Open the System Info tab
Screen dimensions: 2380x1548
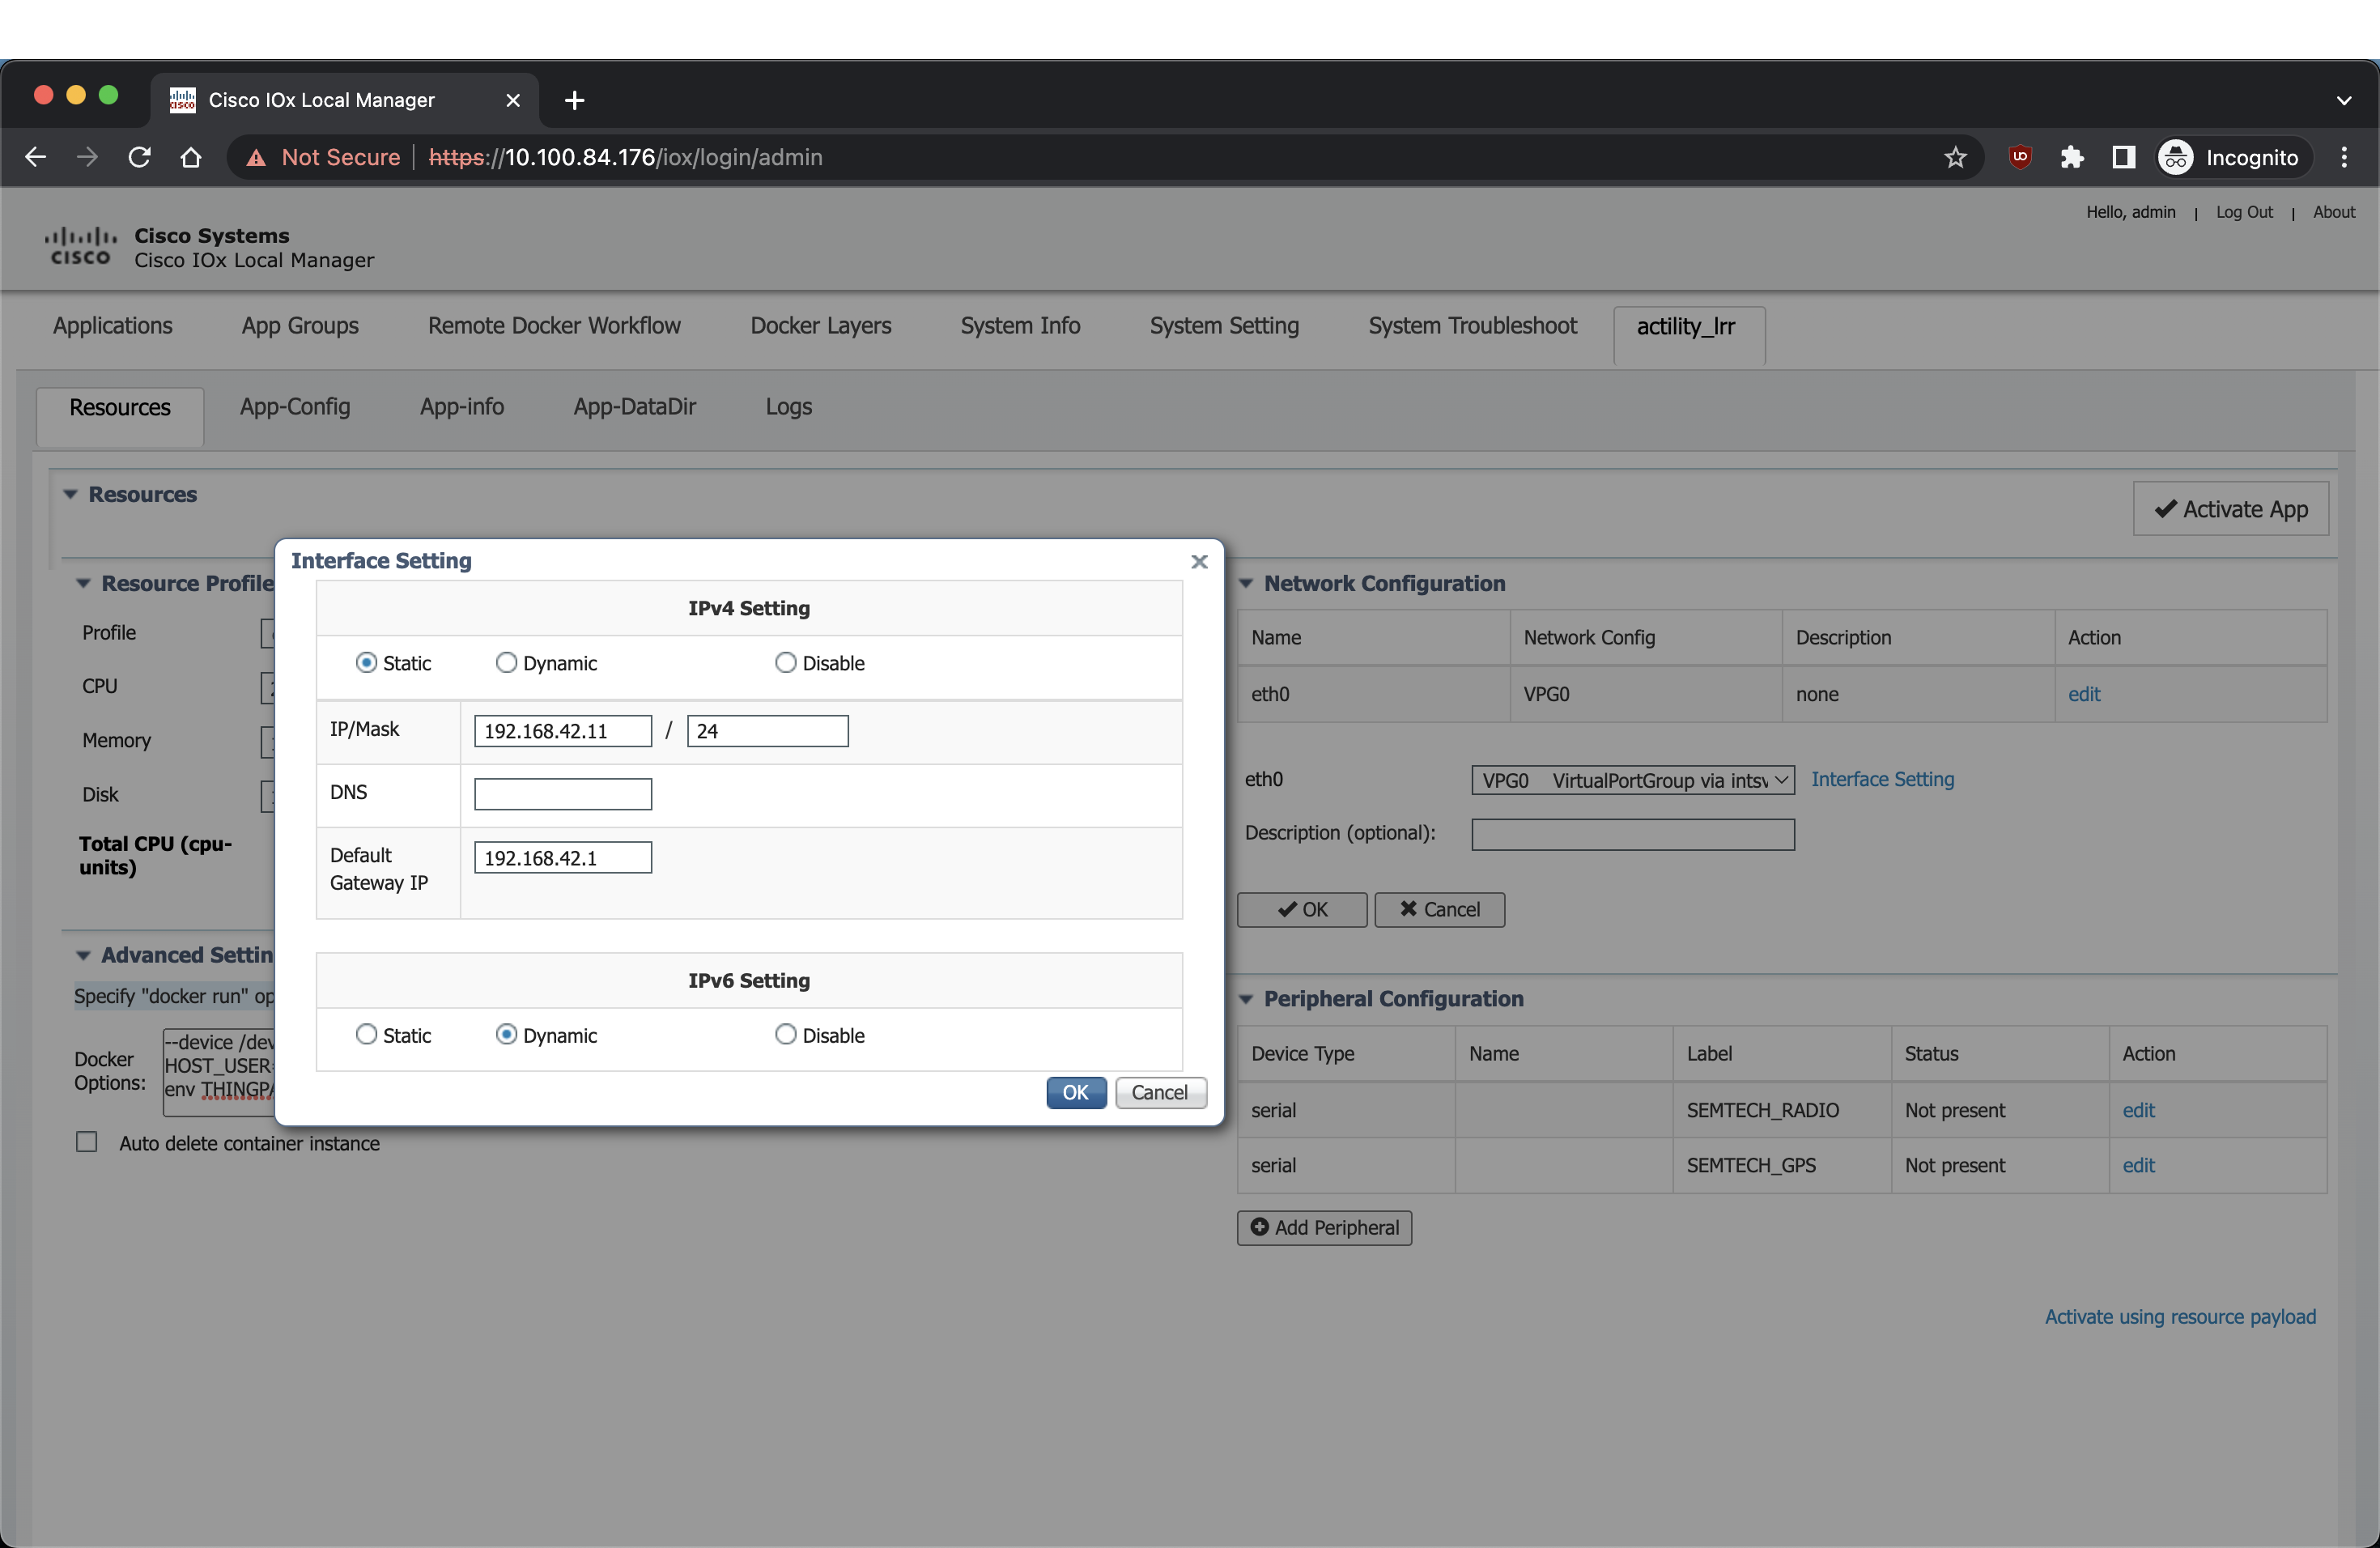pyautogui.click(x=1019, y=326)
